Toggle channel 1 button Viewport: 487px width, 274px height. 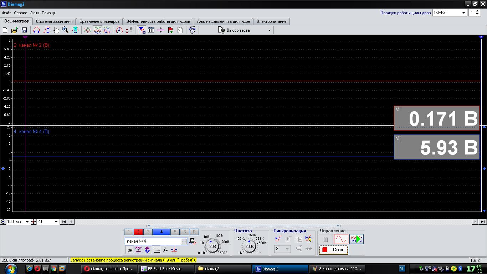pos(129,232)
